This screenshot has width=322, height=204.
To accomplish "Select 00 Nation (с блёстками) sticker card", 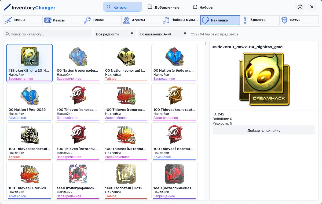I will [x=174, y=63].
